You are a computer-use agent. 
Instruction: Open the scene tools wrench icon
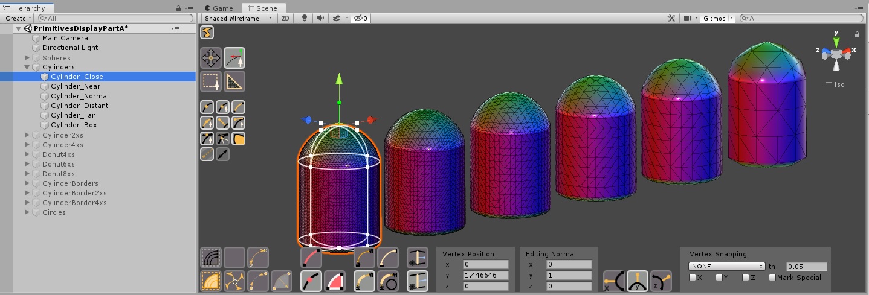[671, 18]
